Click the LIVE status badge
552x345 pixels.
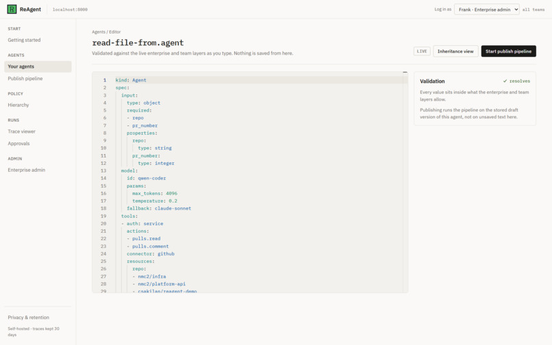[x=422, y=51]
